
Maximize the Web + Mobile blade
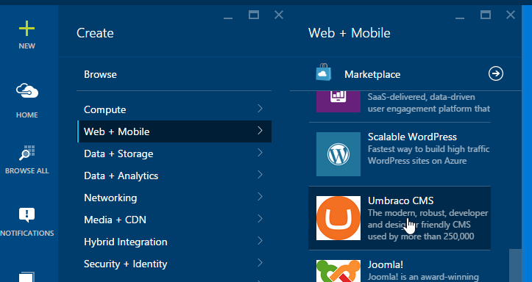coord(485,15)
